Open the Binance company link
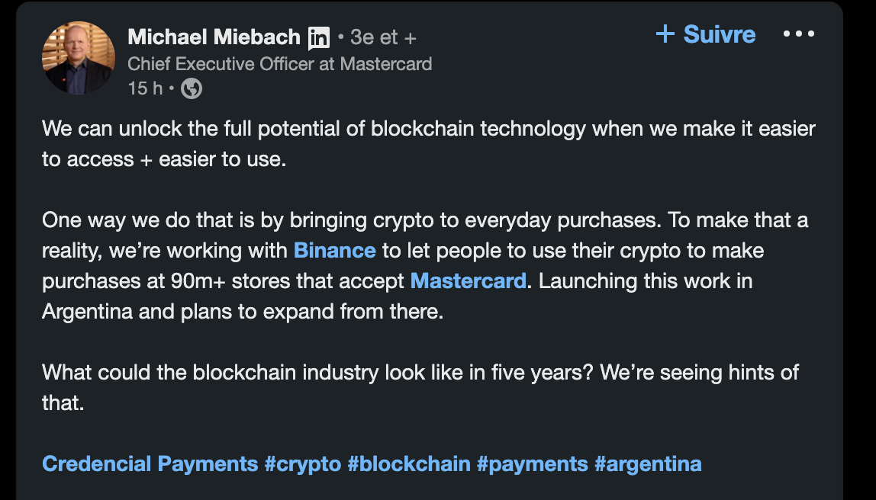Viewport: 876px width, 500px height. point(335,250)
